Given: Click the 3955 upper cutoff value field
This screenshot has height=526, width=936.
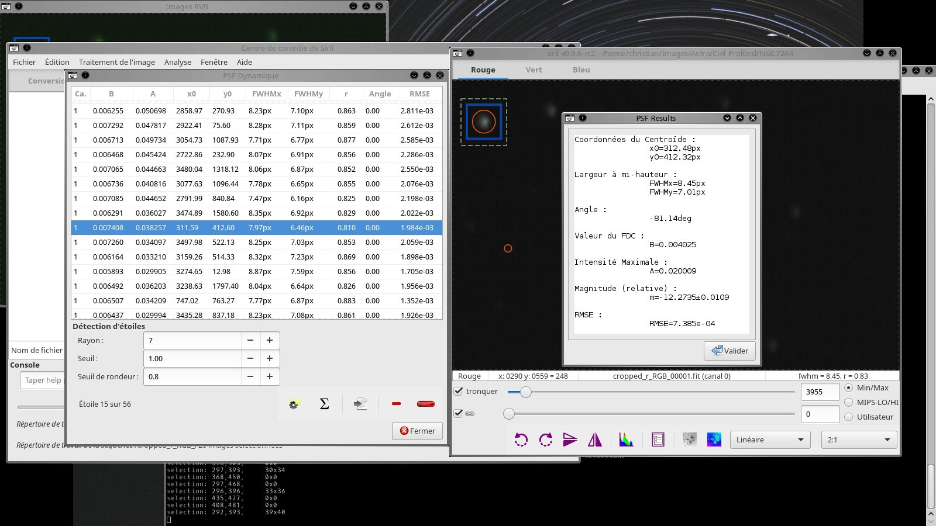Looking at the screenshot, I should (x=820, y=392).
